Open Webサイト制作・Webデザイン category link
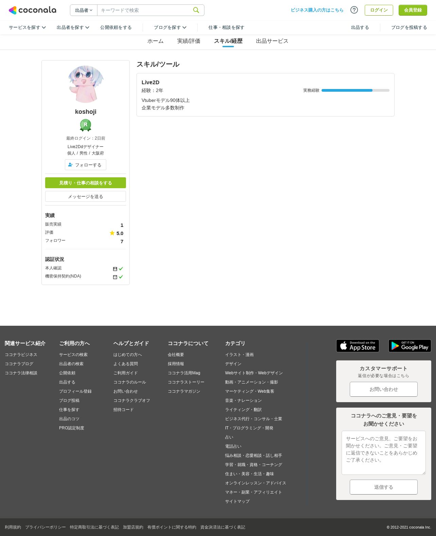The height and width of the screenshot is (536, 436). pyautogui.click(x=254, y=373)
